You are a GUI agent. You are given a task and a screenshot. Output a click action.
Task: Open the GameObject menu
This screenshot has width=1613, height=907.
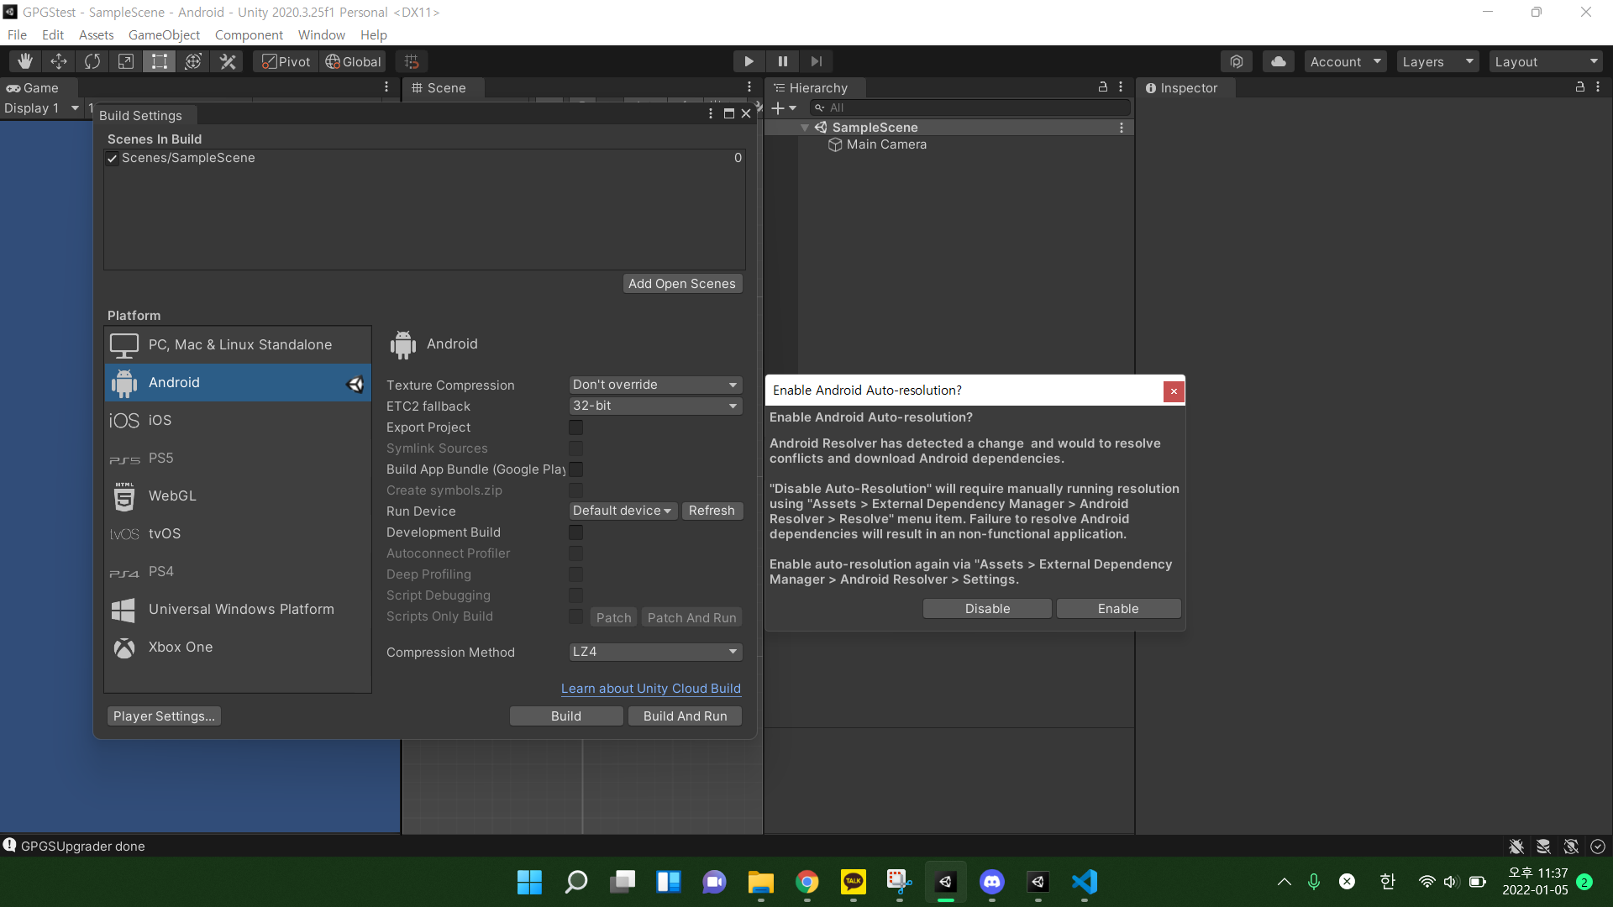point(164,35)
